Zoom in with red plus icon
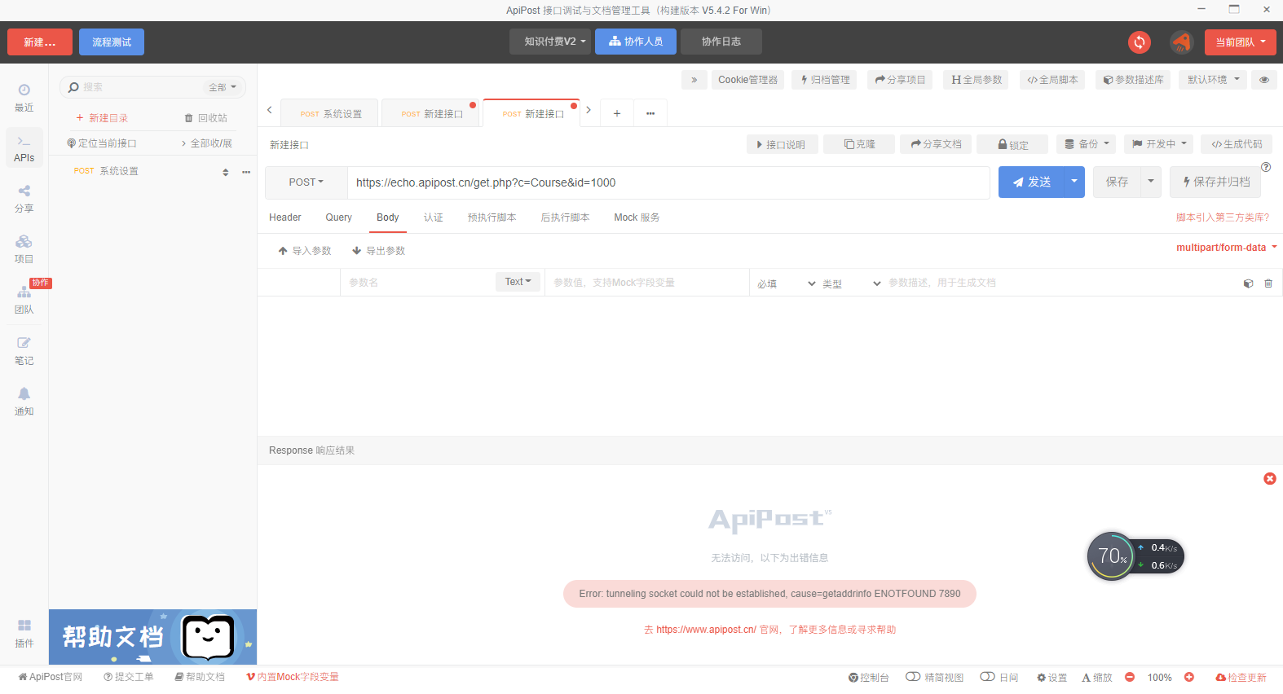 point(1189,677)
